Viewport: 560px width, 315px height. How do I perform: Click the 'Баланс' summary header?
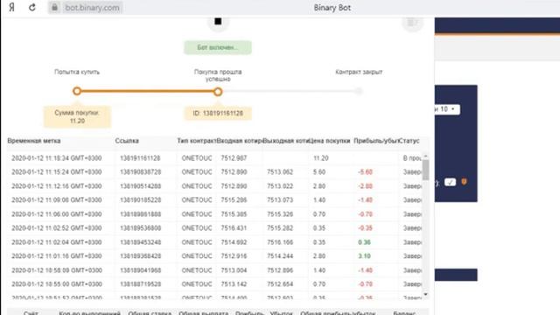click(404, 313)
